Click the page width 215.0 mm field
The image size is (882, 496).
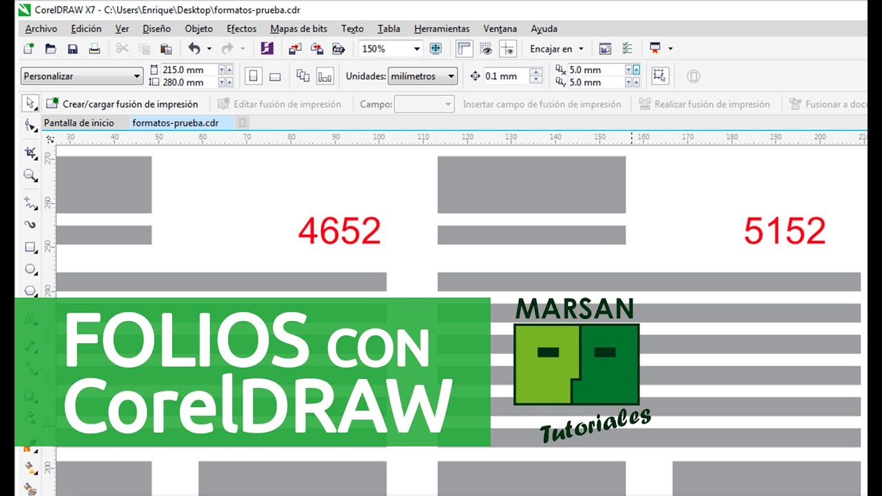tap(189, 70)
